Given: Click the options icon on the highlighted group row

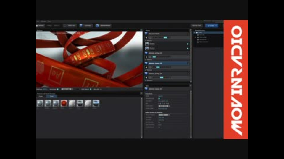Looking at the screenshot, I should tap(188, 63).
